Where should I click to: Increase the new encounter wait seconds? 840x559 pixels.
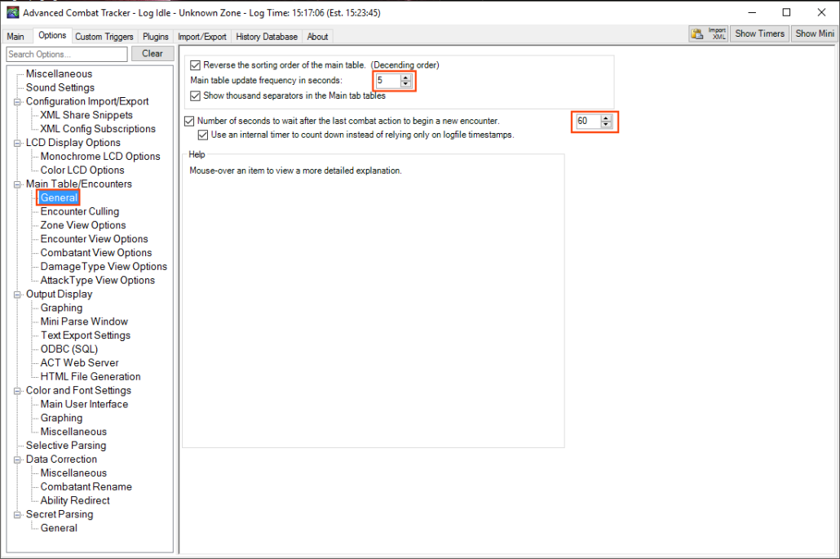[x=606, y=118]
